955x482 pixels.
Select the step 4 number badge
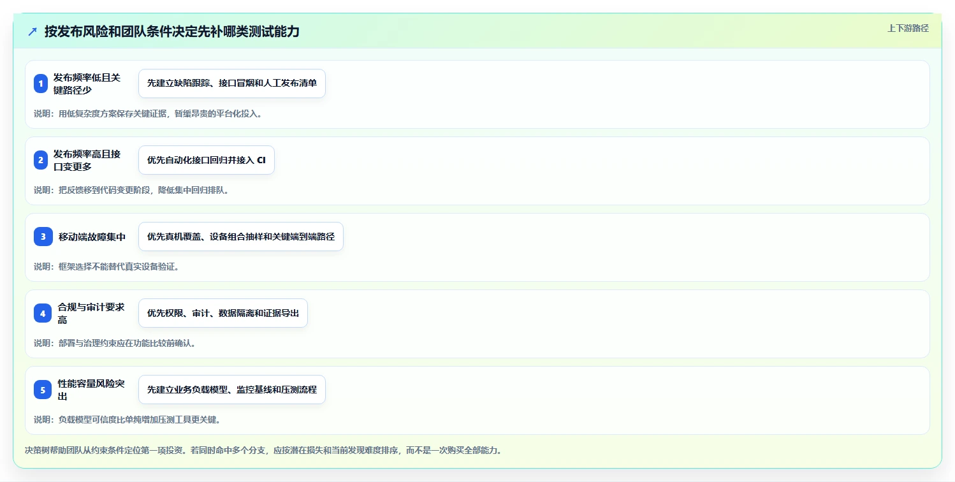(43, 313)
